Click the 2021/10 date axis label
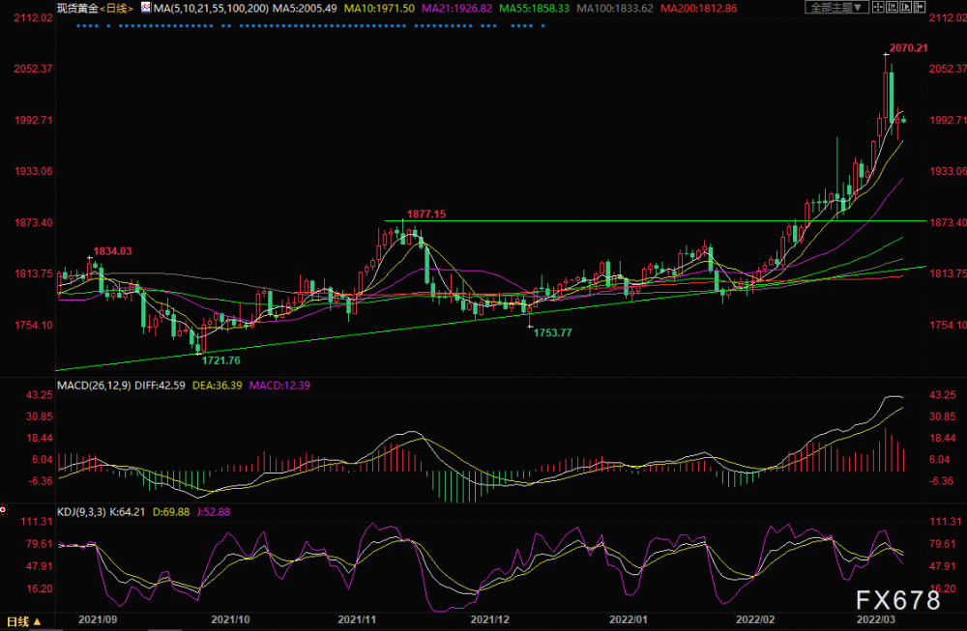This screenshot has height=631, width=967. [230, 618]
